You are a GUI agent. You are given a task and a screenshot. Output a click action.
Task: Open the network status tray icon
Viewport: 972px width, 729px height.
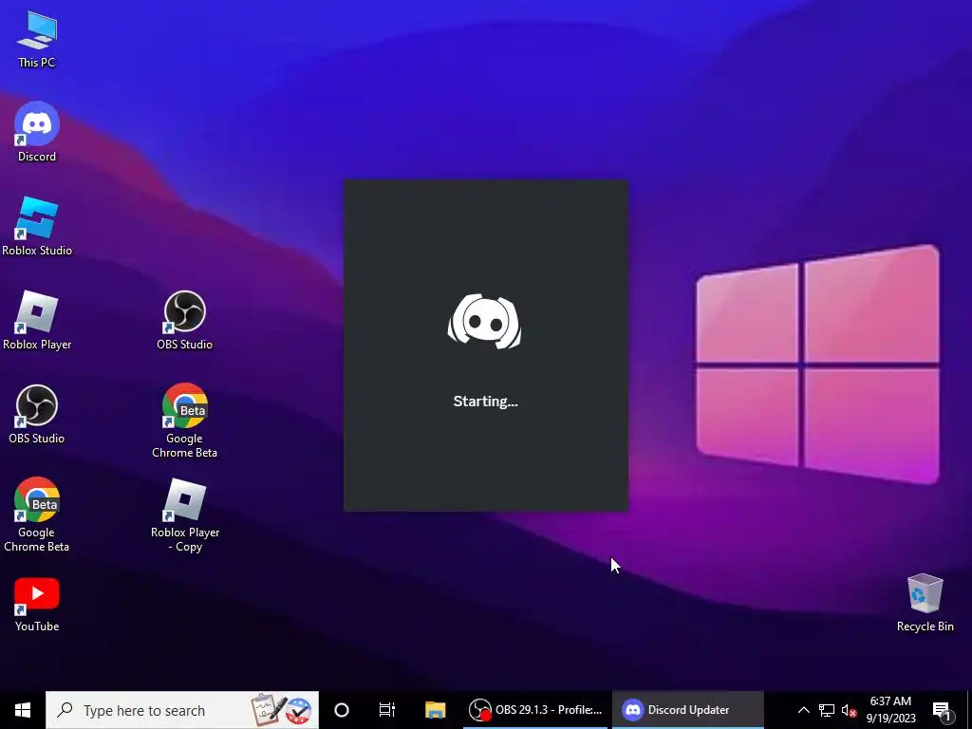827,710
